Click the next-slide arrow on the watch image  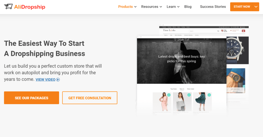coord(243,50)
